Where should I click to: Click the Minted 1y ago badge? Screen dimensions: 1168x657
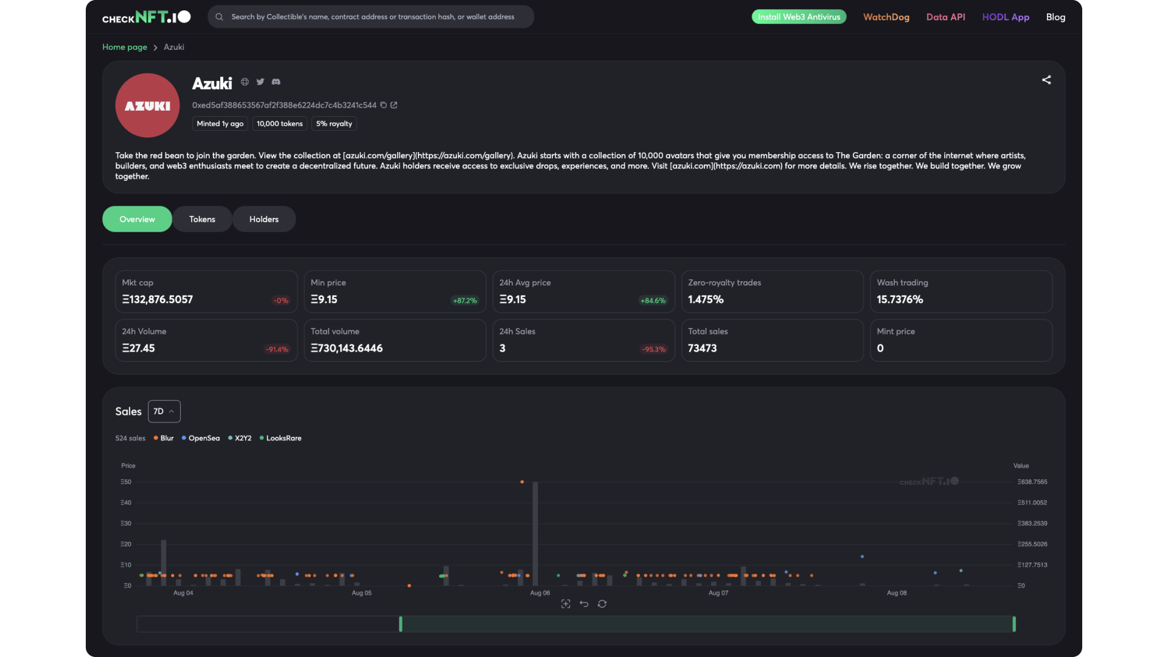(x=220, y=123)
